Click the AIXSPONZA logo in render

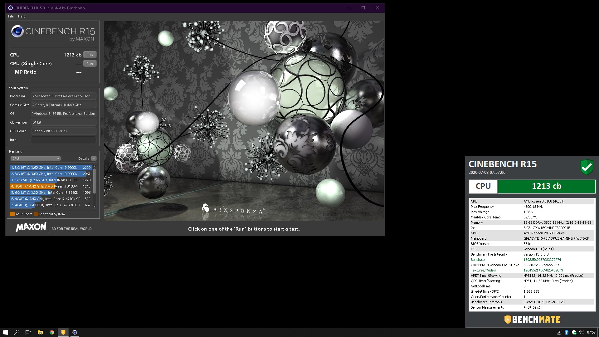[233, 209]
